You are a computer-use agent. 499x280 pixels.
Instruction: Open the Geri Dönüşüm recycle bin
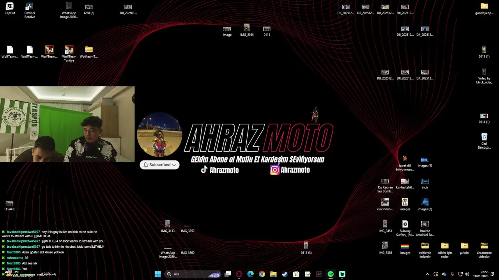tap(484, 141)
